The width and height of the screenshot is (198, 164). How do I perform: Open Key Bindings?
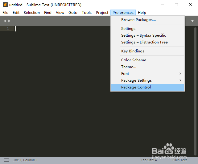point(147,51)
